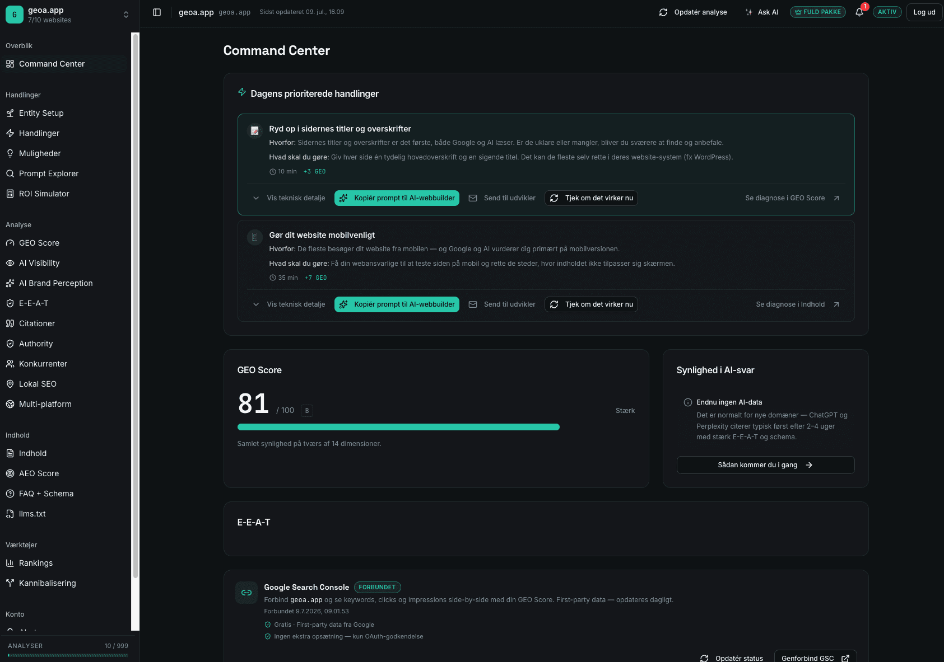Click the Kannibalisering branch icon
Image resolution: width=944 pixels, height=662 pixels.
10,583
